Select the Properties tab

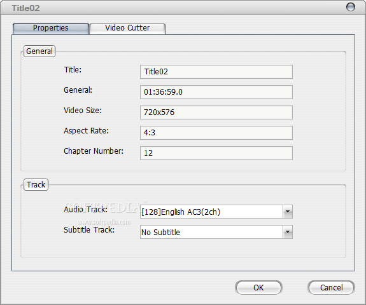[51, 29]
